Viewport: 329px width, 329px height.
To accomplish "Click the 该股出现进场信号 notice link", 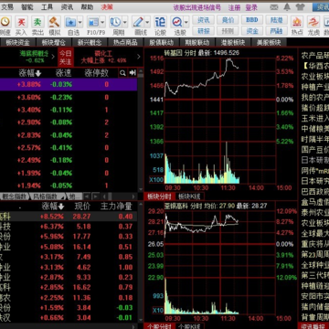I will (x=197, y=7).
